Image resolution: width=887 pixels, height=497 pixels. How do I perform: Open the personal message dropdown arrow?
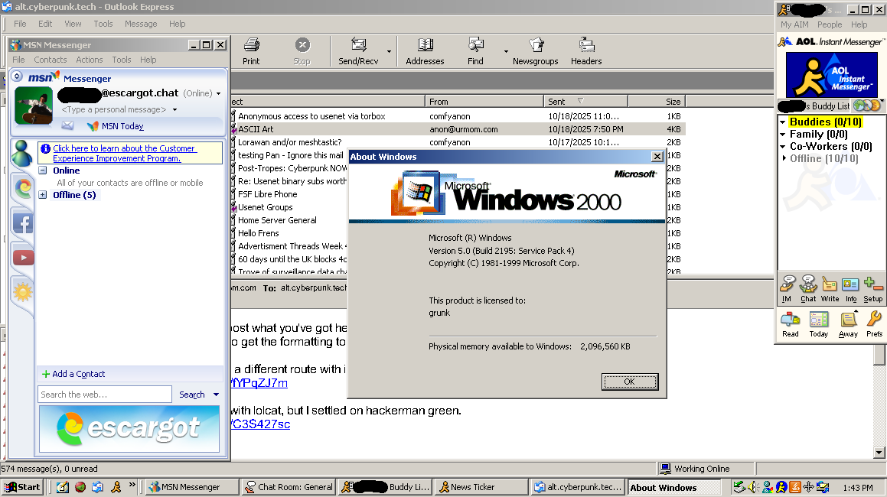coord(174,109)
